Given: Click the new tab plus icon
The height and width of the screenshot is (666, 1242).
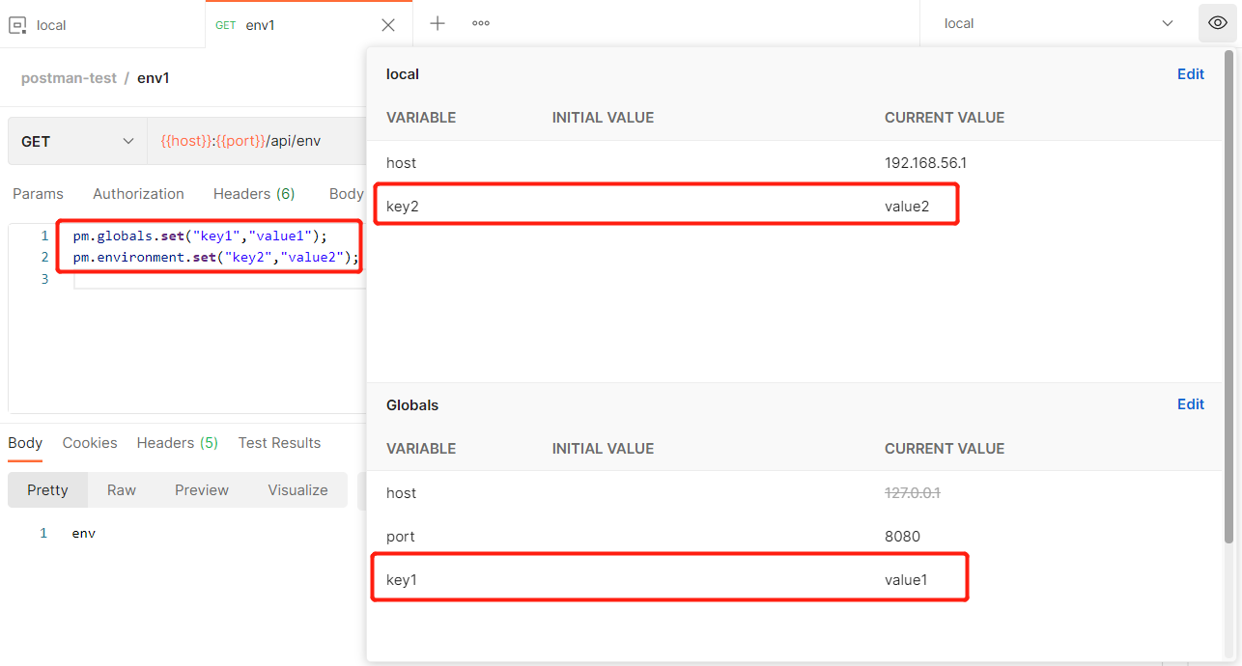Looking at the screenshot, I should (438, 23).
